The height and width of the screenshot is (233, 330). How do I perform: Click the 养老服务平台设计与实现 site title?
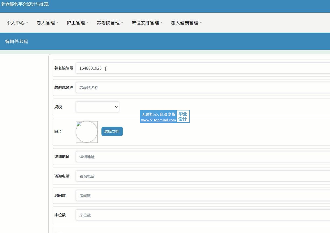(25, 4)
